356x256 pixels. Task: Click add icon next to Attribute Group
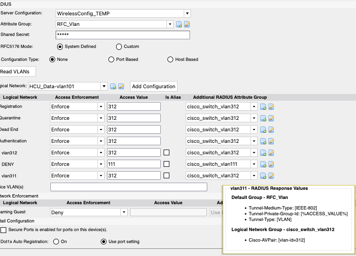179,24
